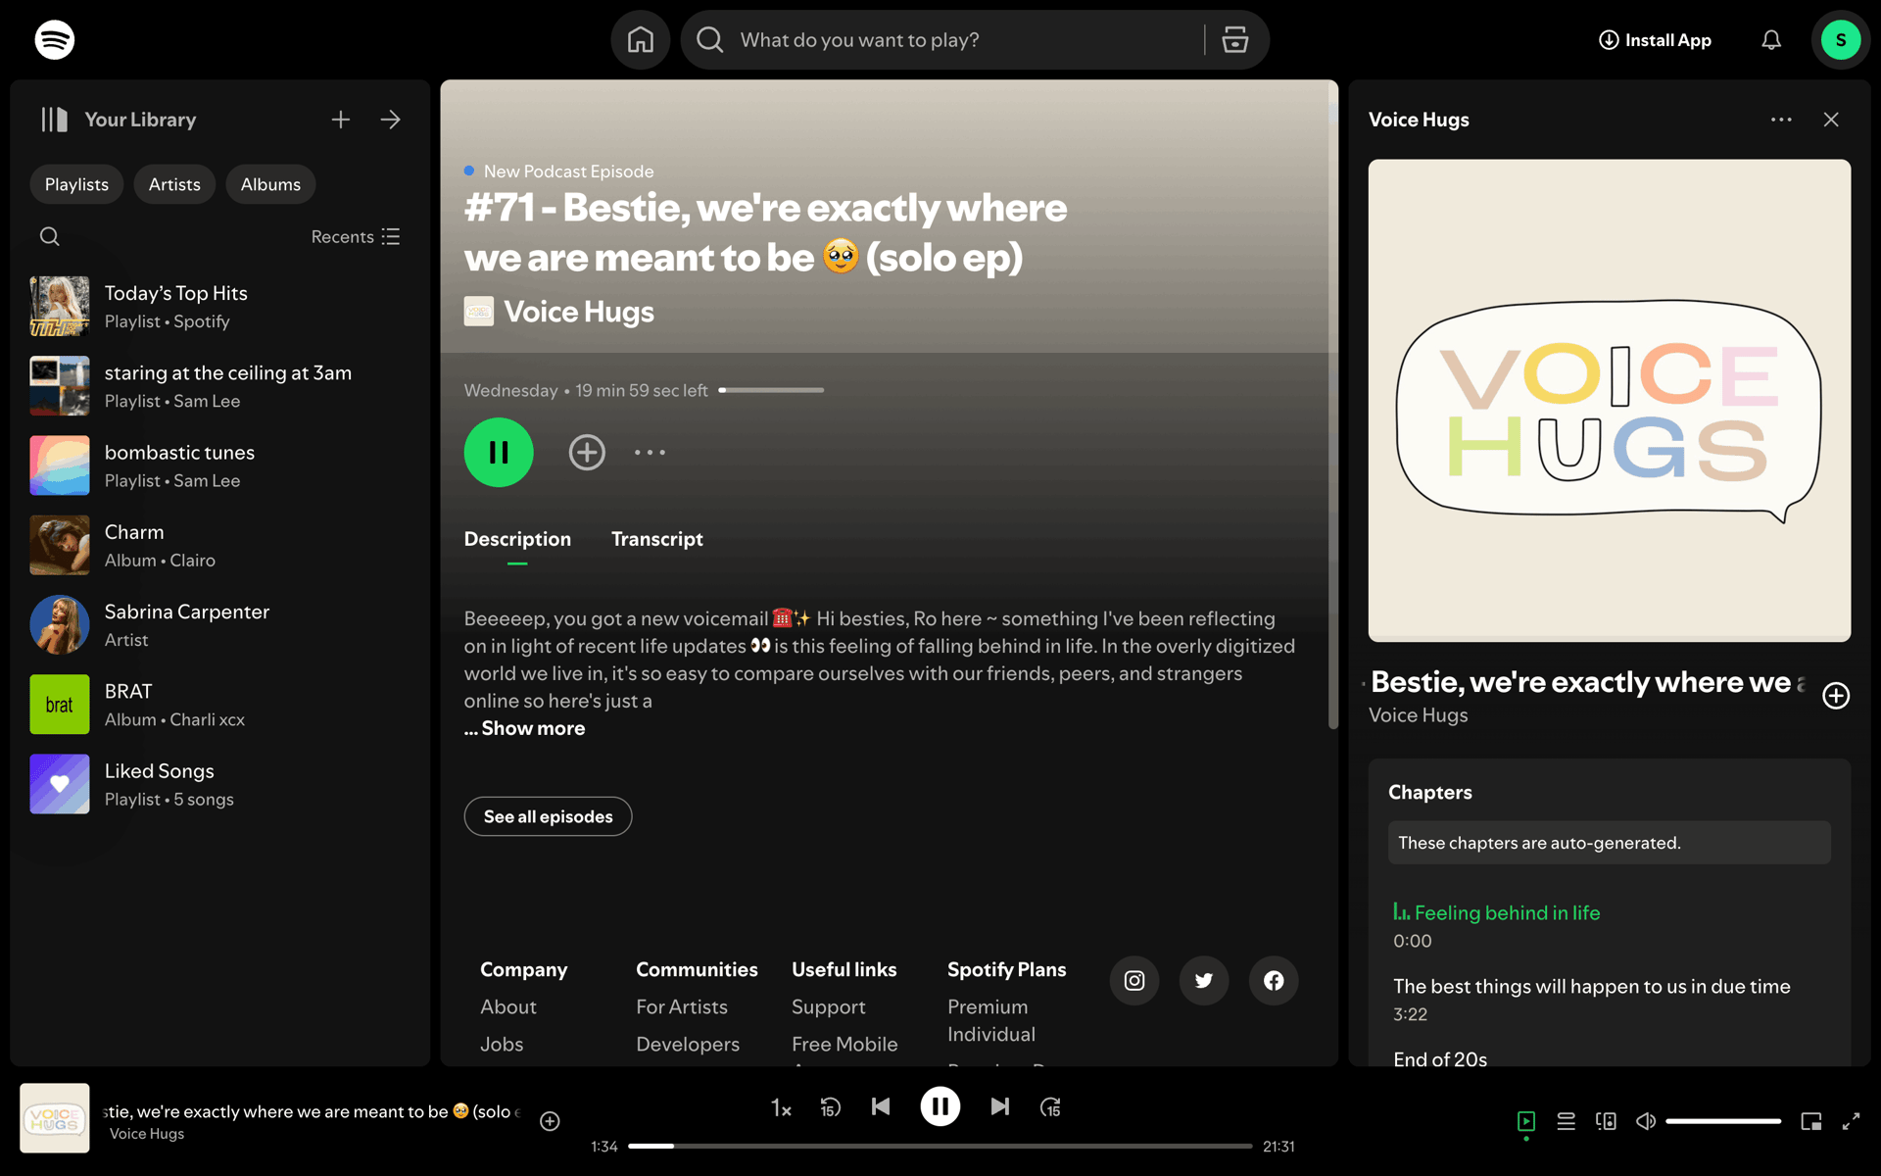Viewport: 1881px width, 1176px height.
Task: Filter library by Playlists
Action: pyautogui.click(x=76, y=184)
